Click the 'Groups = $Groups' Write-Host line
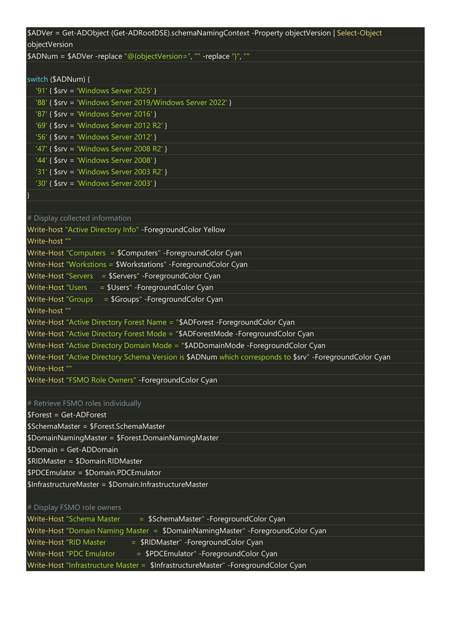This screenshot has height=637, width=451. point(125,299)
